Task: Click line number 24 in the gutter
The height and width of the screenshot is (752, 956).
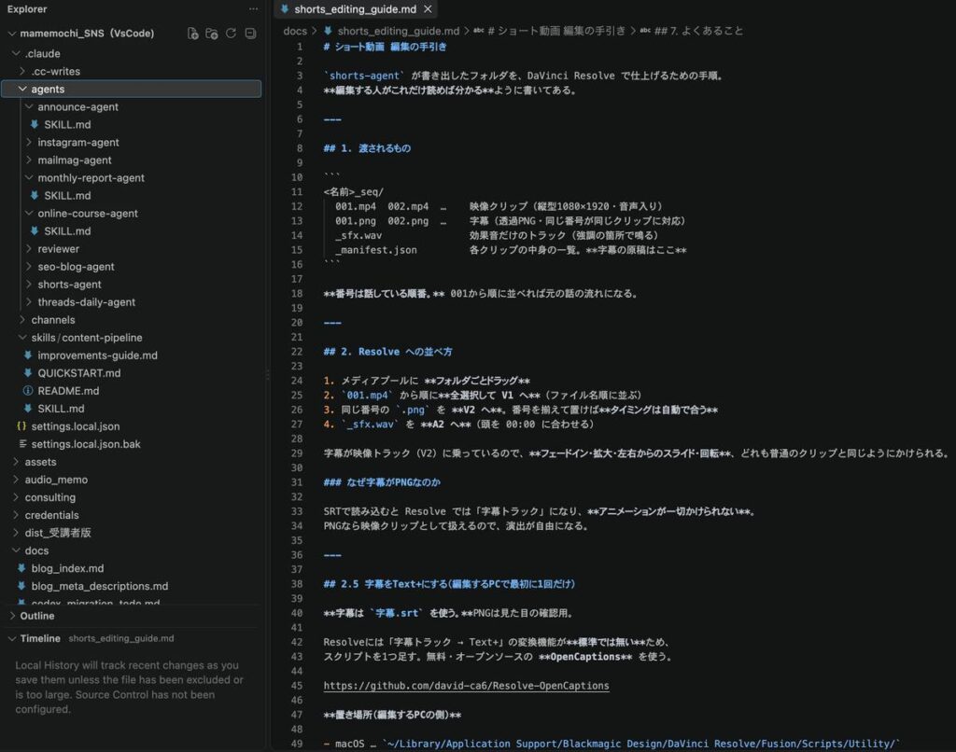Action: (x=296, y=381)
